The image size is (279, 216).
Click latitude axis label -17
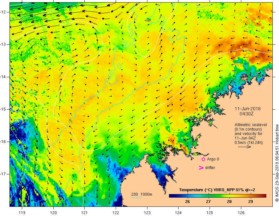[x=3, y=174]
